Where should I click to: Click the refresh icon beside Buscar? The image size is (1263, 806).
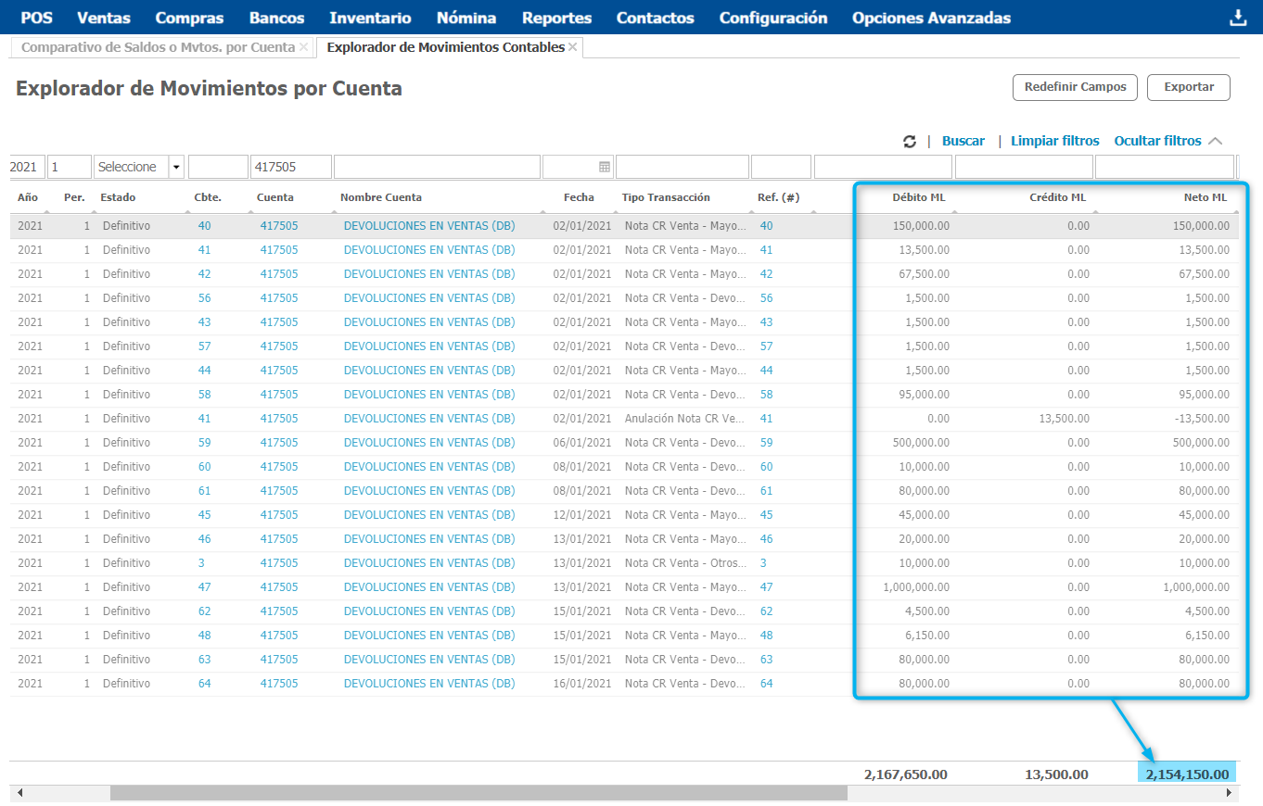tap(910, 142)
